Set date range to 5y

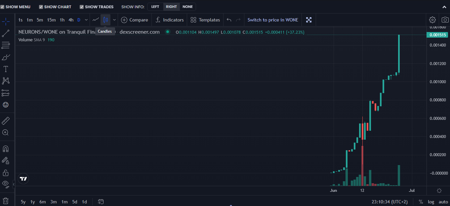click(x=23, y=202)
